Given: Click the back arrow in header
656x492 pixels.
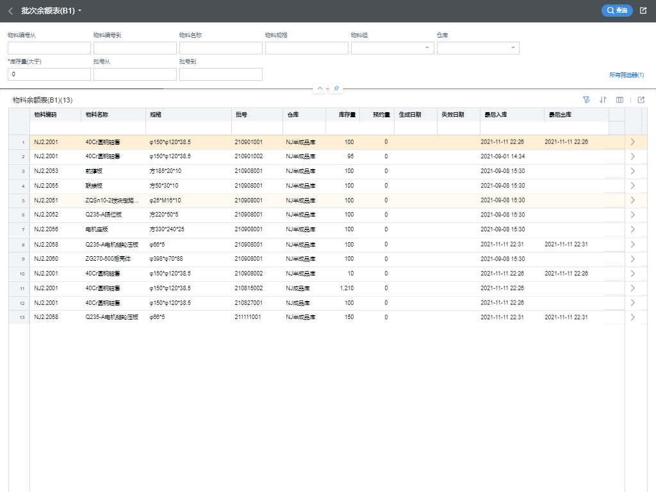Looking at the screenshot, I should tap(11, 11).
